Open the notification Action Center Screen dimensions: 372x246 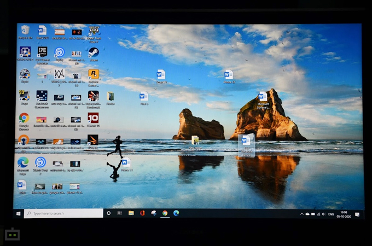[x=357, y=215]
